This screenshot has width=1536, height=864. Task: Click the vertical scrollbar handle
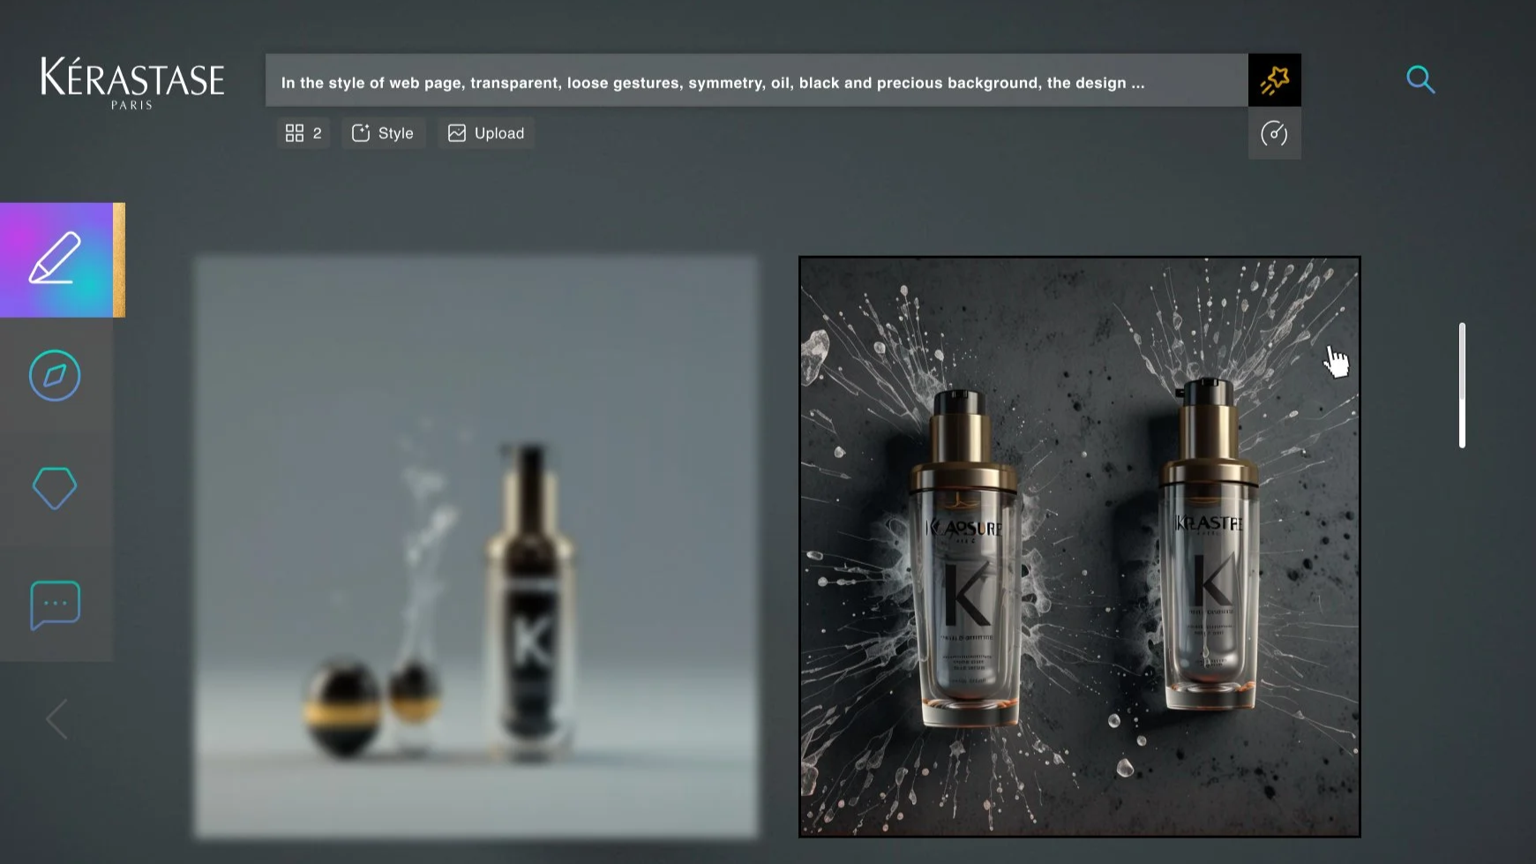pos(1462,386)
